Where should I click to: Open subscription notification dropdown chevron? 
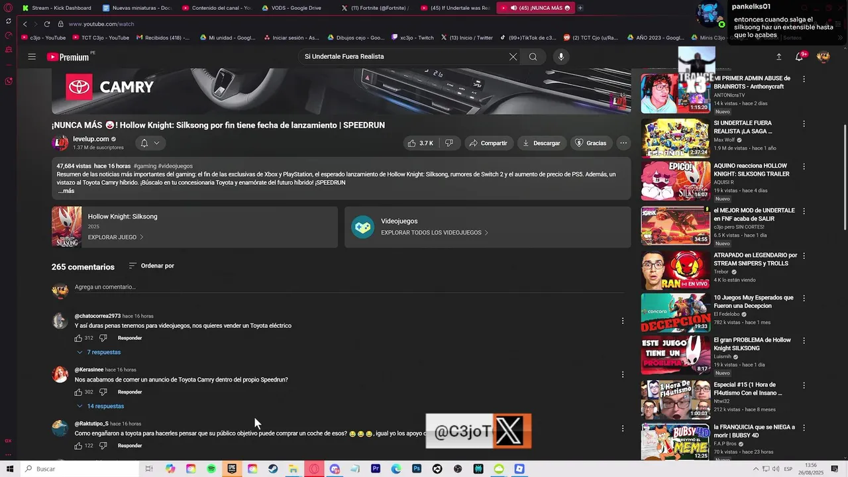[156, 143]
